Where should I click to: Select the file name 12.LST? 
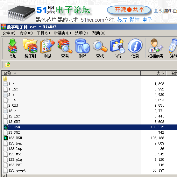14,116
